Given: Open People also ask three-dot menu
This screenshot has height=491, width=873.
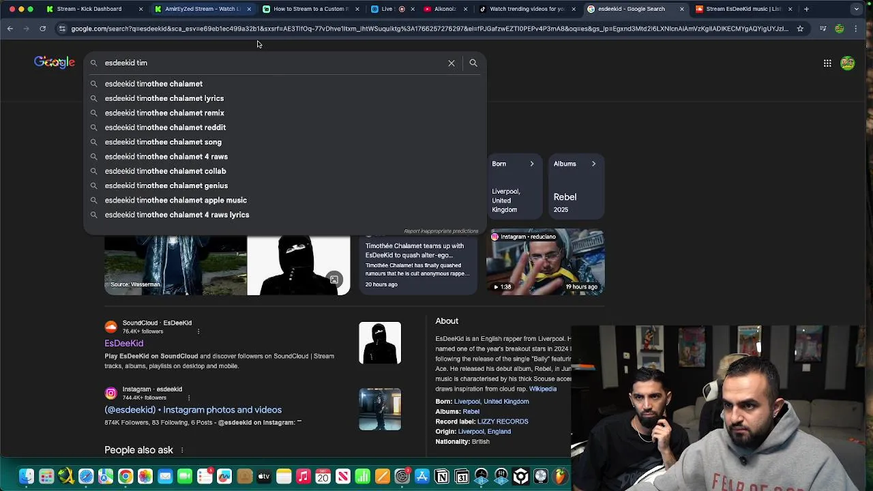Looking at the screenshot, I should coord(182,450).
